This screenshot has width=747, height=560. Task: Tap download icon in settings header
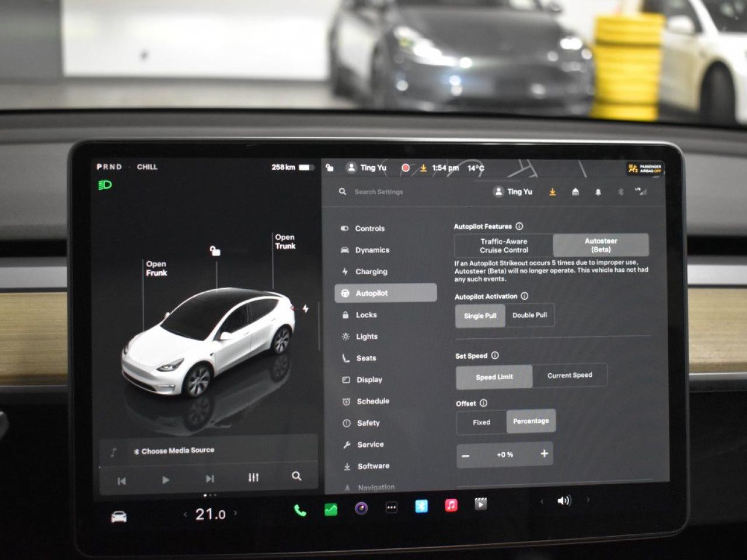(552, 191)
